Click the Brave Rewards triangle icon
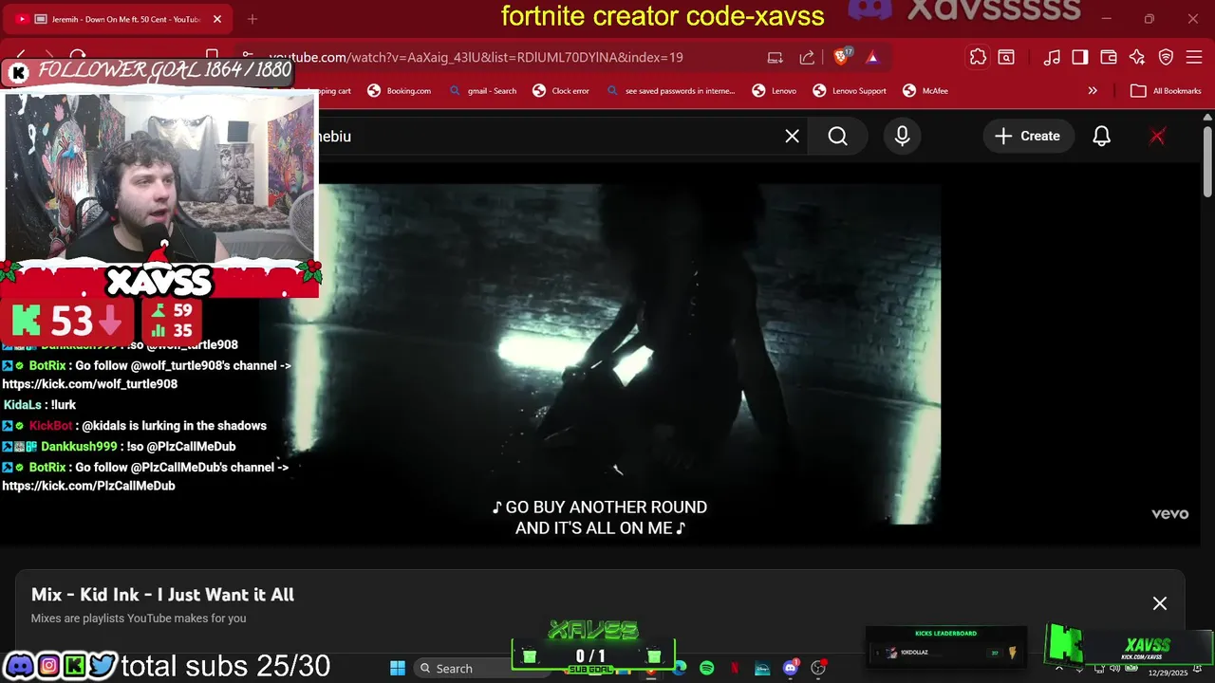Image resolution: width=1215 pixels, height=683 pixels. point(872,57)
